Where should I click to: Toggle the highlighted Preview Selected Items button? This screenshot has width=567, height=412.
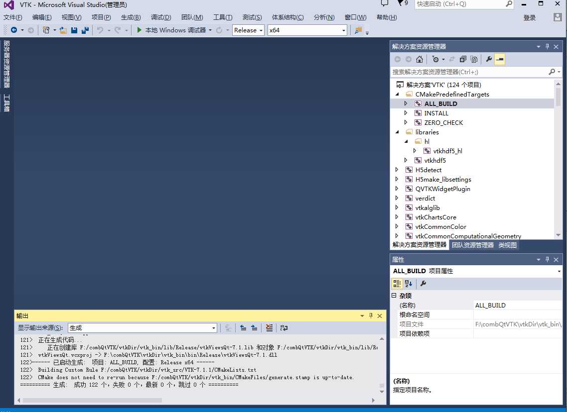pos(500,59)
